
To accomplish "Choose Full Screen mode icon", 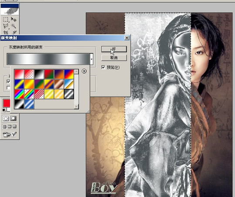I will [x=14, y=126].
